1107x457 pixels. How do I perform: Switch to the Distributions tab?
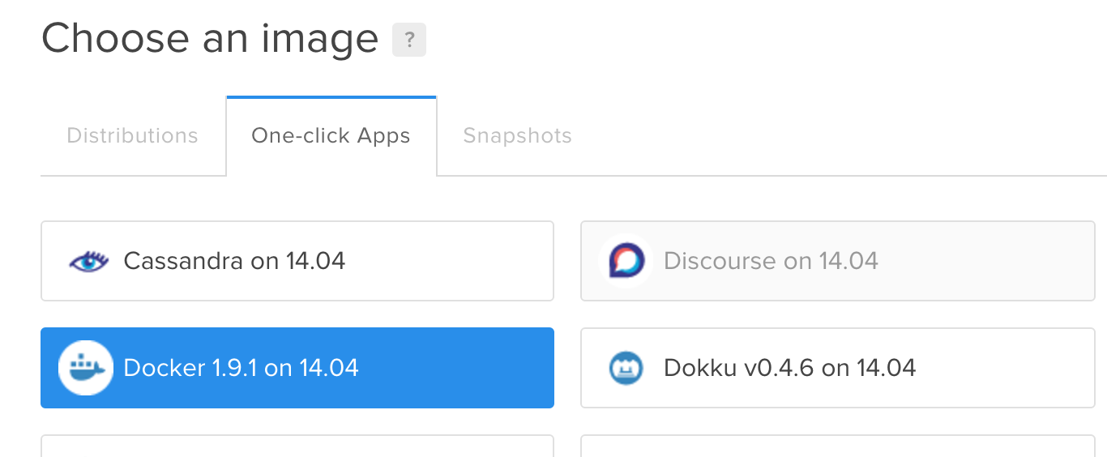click(133, 135)
